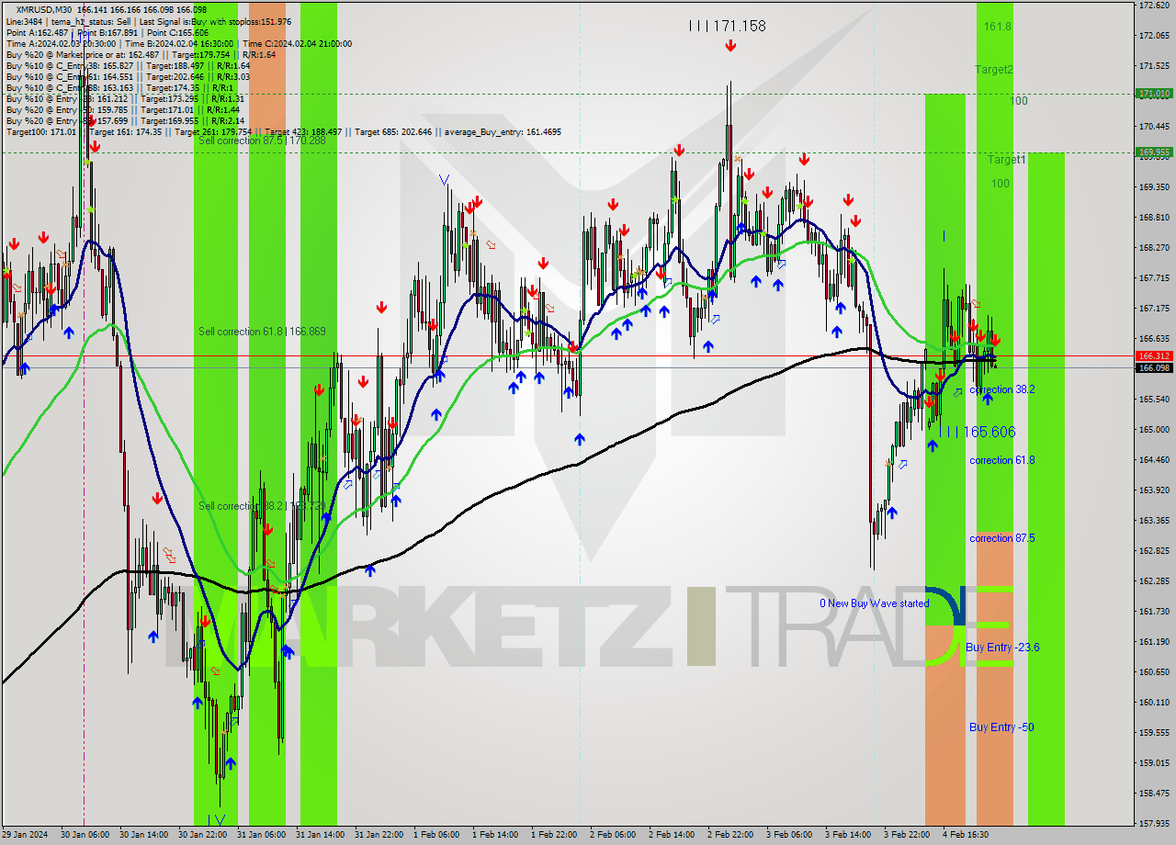Screen dimensions: 1176x845
Task: Click the Sell correction 38.2 label
Action: pos(262,506)
